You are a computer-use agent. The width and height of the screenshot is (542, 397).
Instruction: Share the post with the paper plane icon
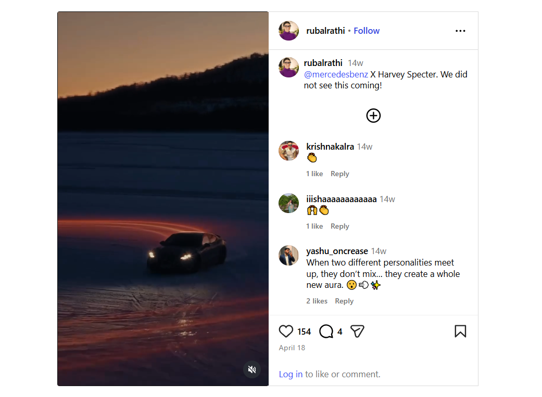click(357, 332)
